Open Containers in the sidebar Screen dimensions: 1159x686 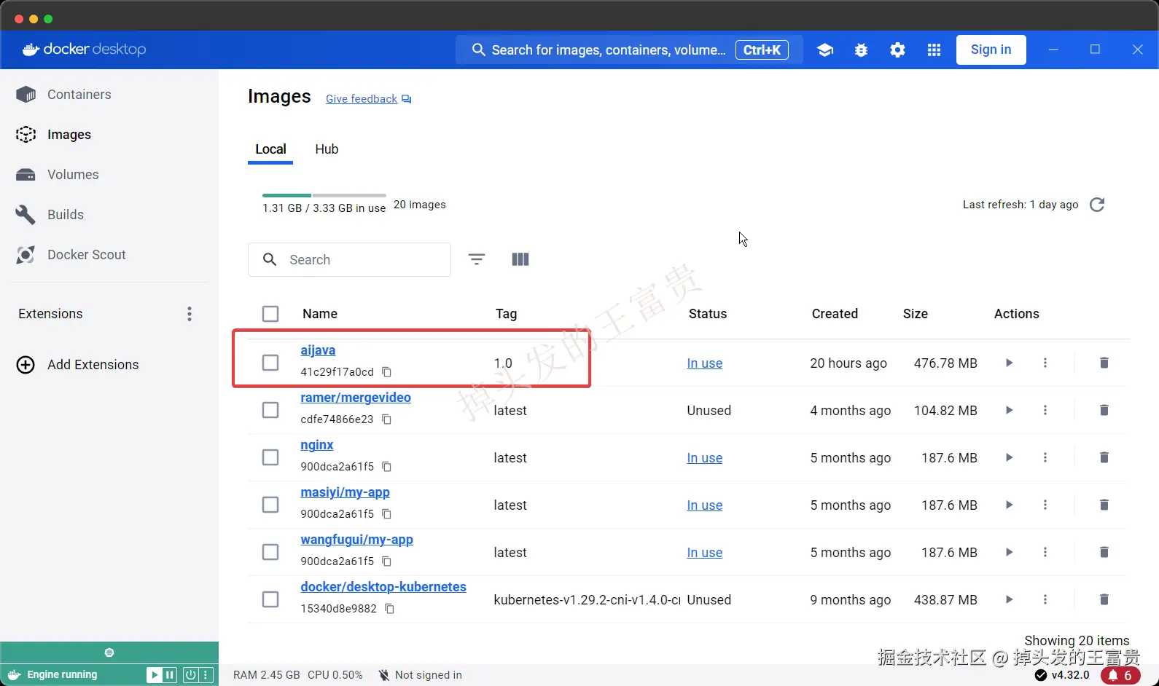point(109,95)
